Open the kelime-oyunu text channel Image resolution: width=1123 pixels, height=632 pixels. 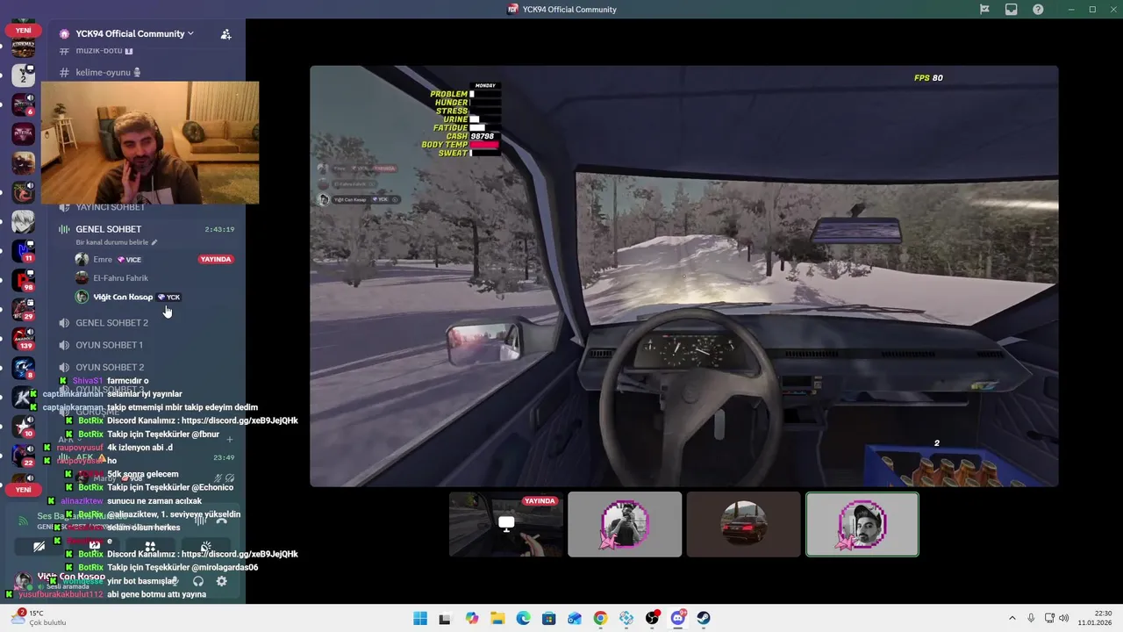108,72
